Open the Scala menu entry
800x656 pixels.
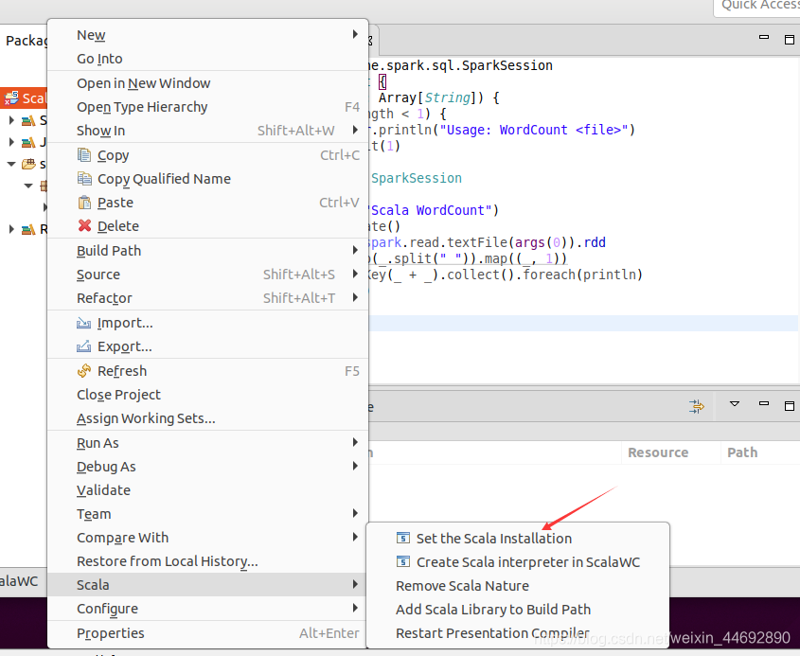coord(207,585)
